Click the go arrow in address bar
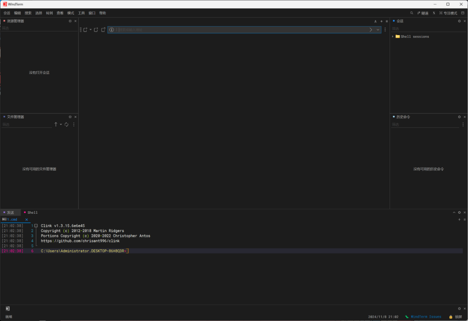This screenshot has height=321, width=468. click(x=371, y=30)
